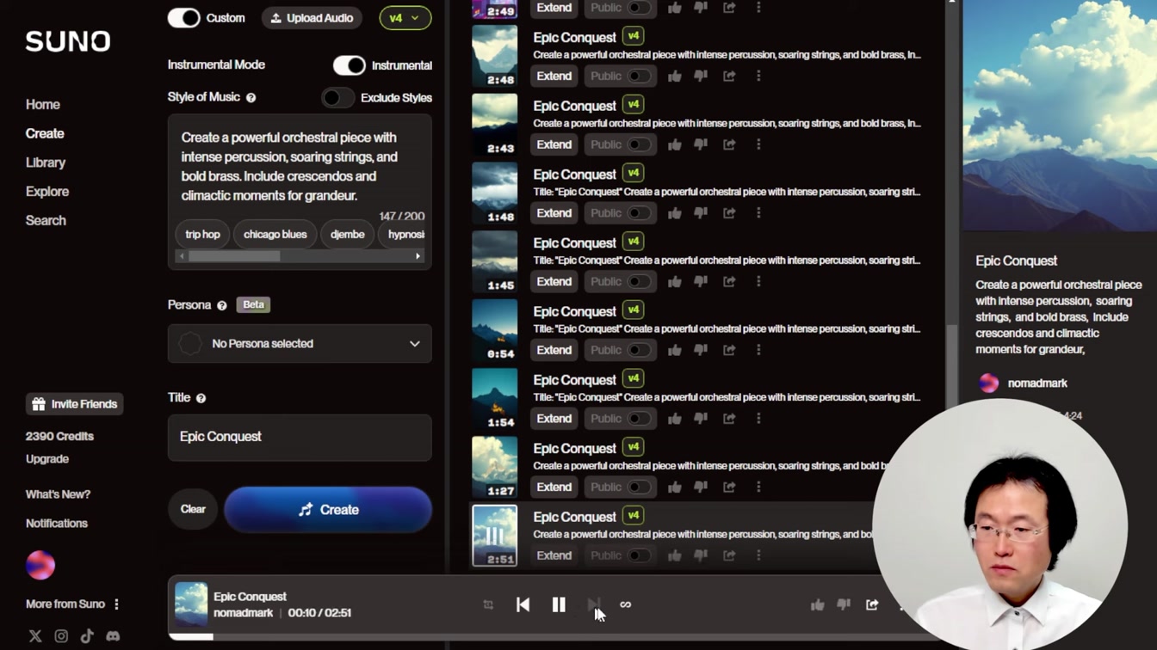Click right arrow of style tags scroller

[x=418, y=256]
